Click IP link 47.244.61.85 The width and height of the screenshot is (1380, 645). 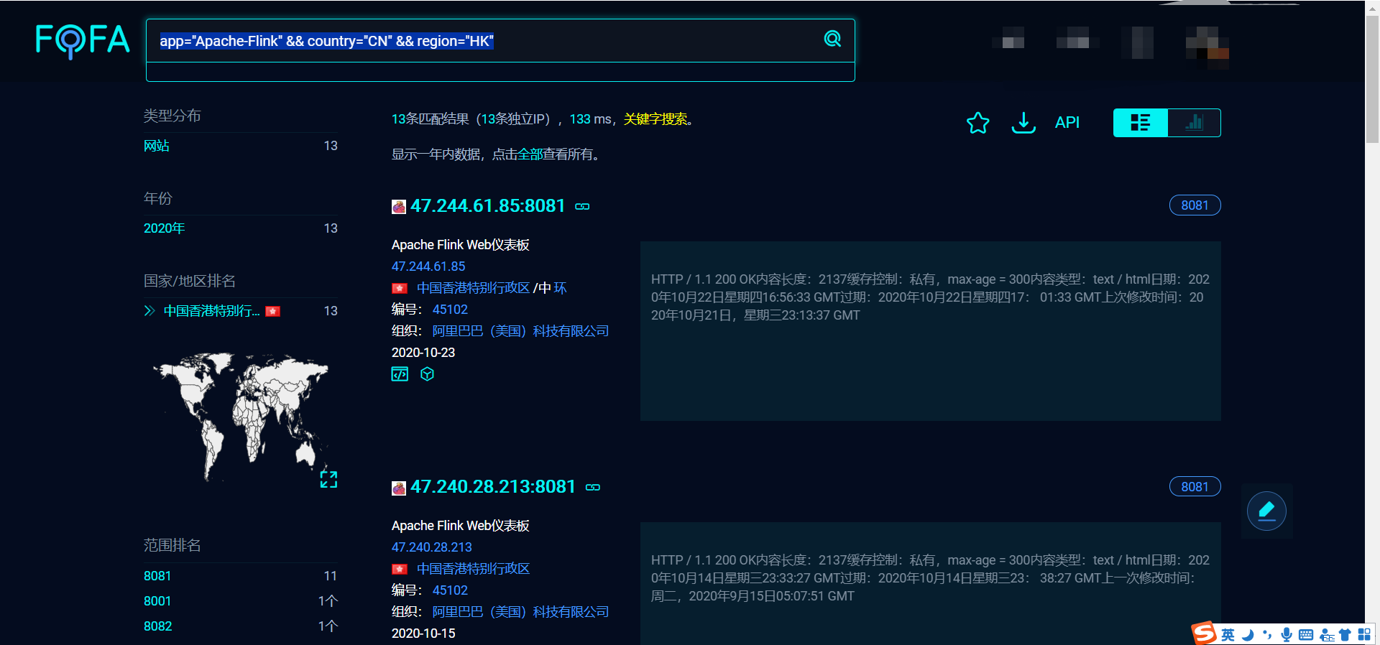[x=428, y=266]
